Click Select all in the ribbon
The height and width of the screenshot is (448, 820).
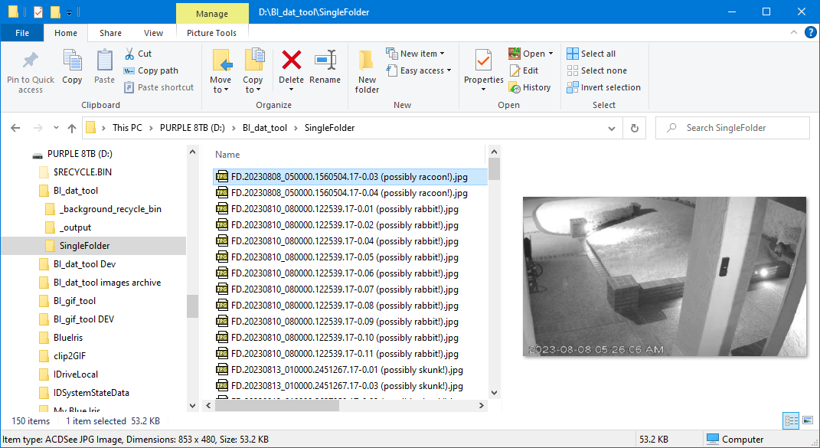[591, 54]
